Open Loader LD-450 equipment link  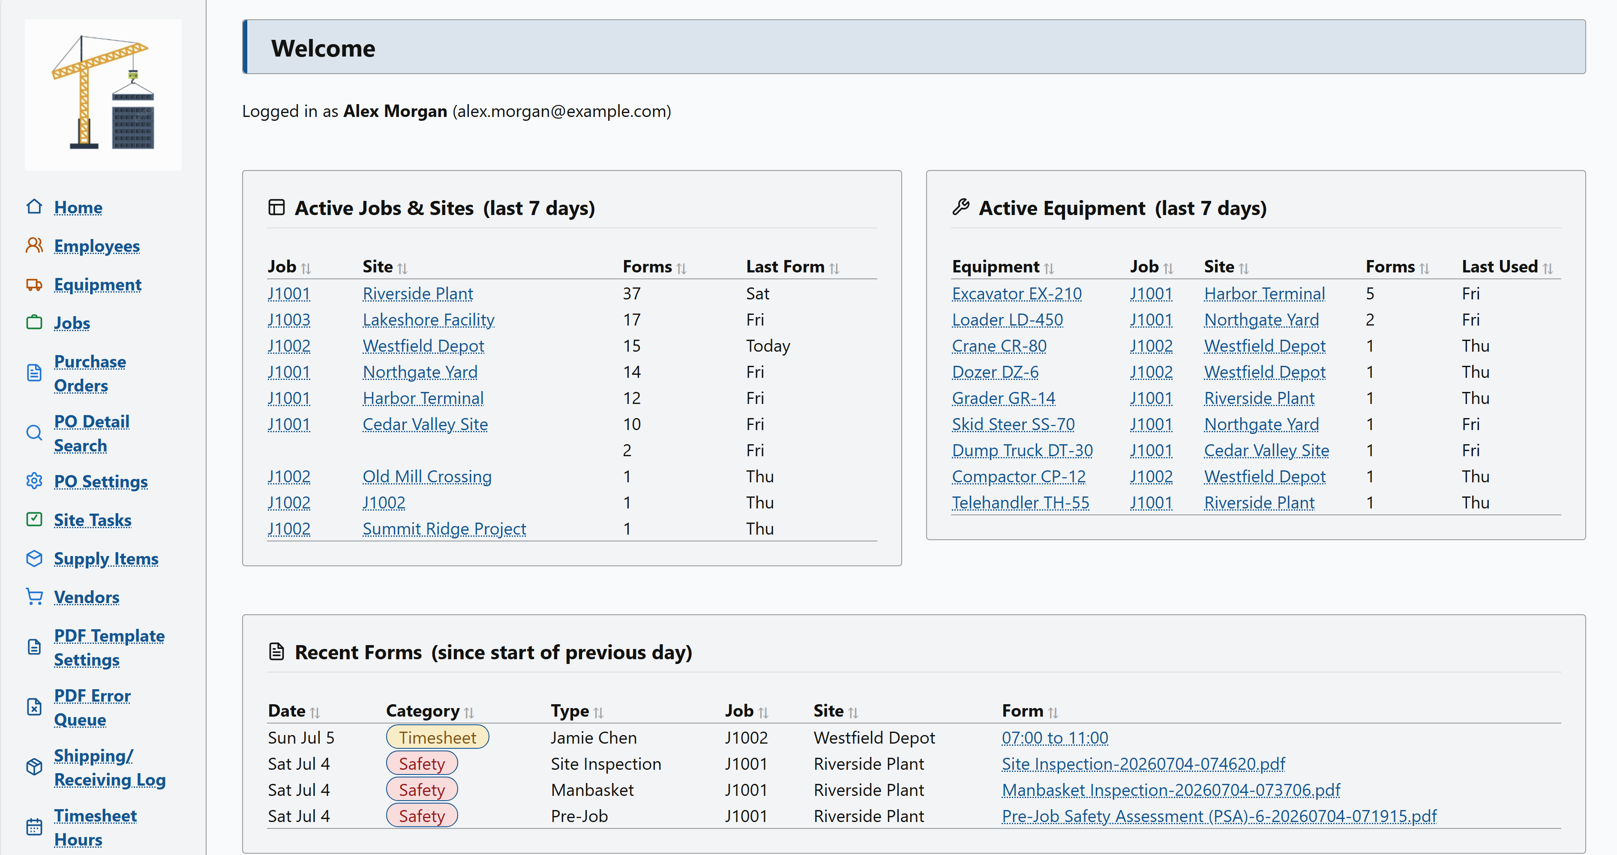point(1008,320)
